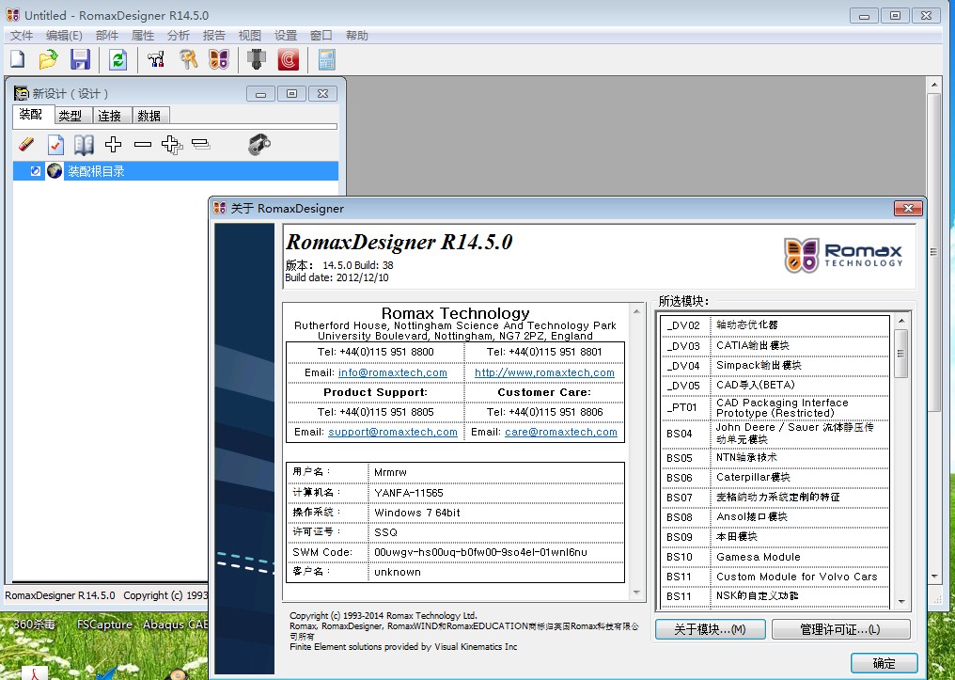Image resolution: width=955 pixels, height=680 pixels.
Task: Open the info@romaxtech.com email link
Action: (x=392, y=372)
